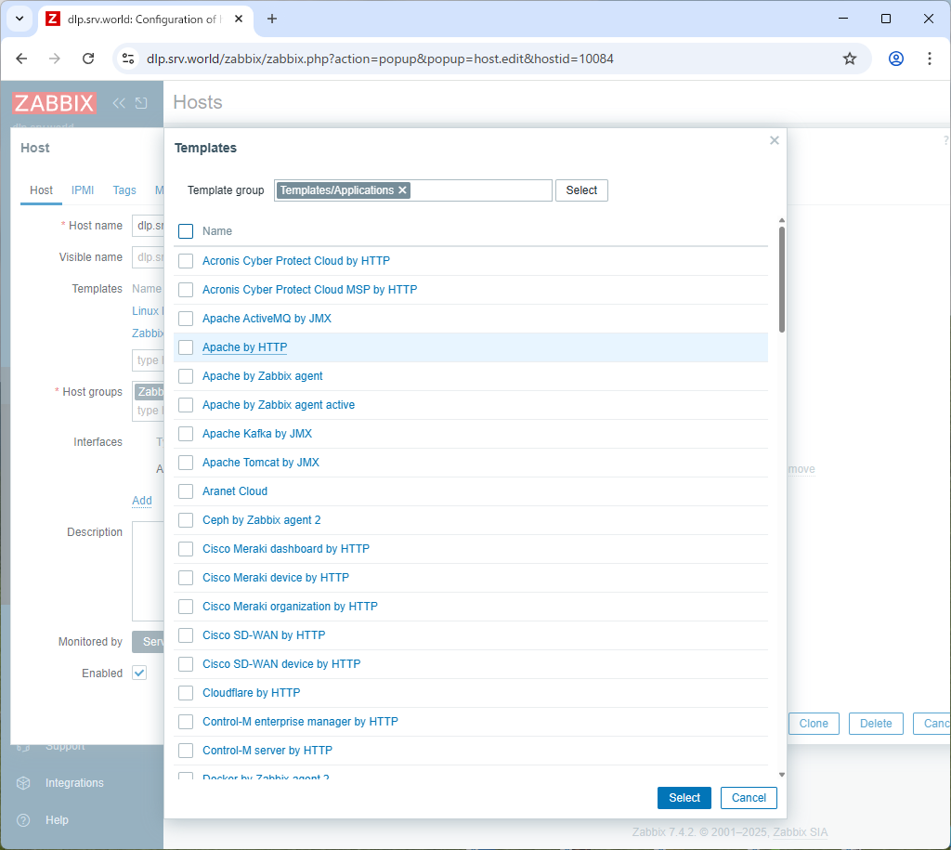
Task: Open Help in the sidebar
Action: pos(57,820)
